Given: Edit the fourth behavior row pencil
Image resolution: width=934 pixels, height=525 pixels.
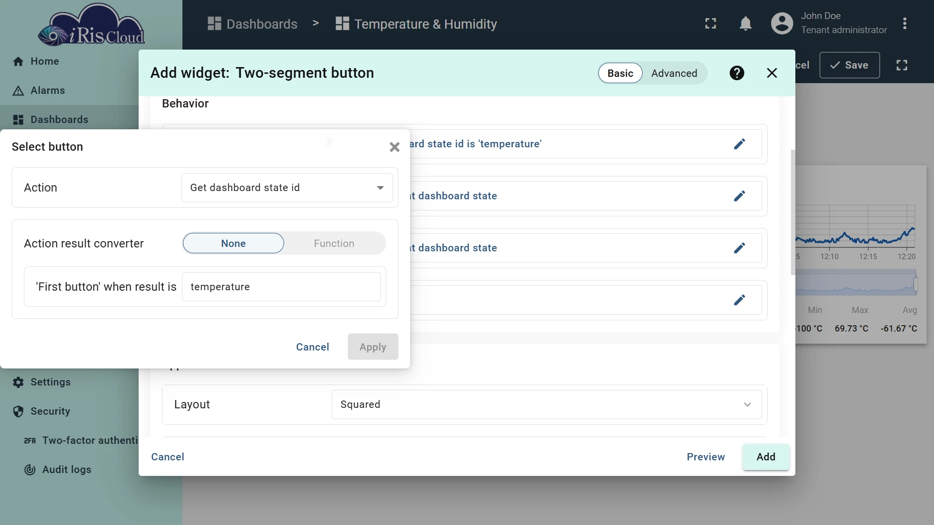Looking at the screenshot, I should tap(739, 300).
